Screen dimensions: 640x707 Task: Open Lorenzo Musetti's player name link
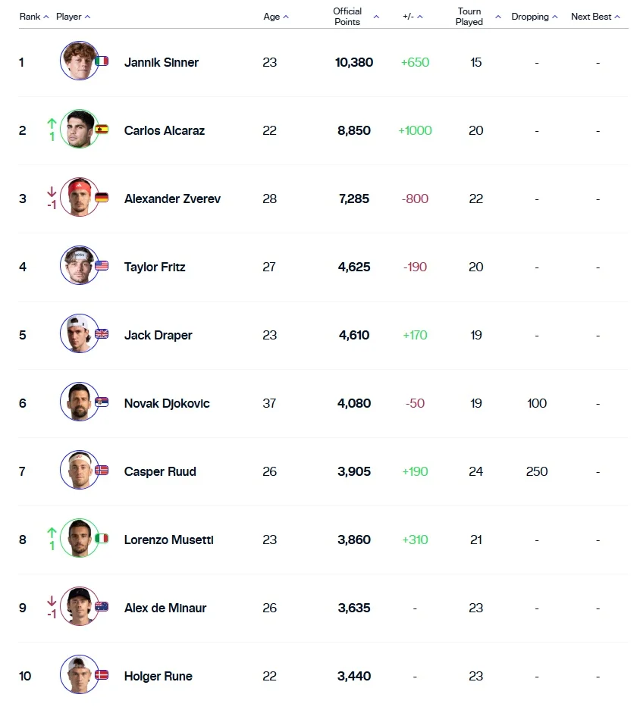(x=168, y=540)
